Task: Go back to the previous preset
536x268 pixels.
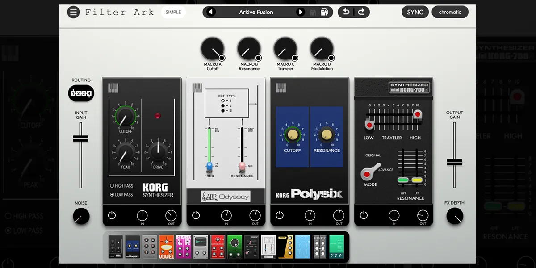Action: click(x=211, y=12)
